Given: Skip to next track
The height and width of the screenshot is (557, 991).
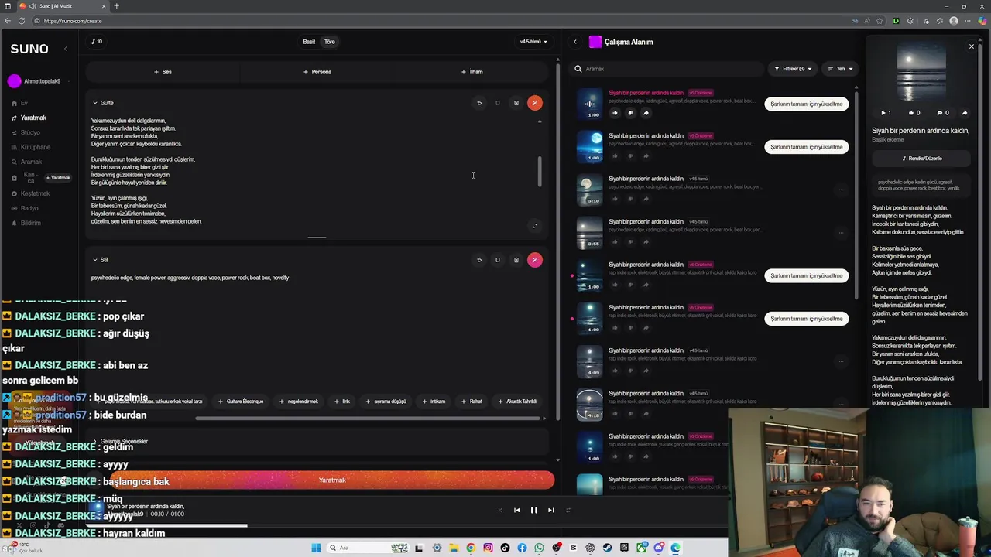Looking at the screenshot, I should coord(550,511).
